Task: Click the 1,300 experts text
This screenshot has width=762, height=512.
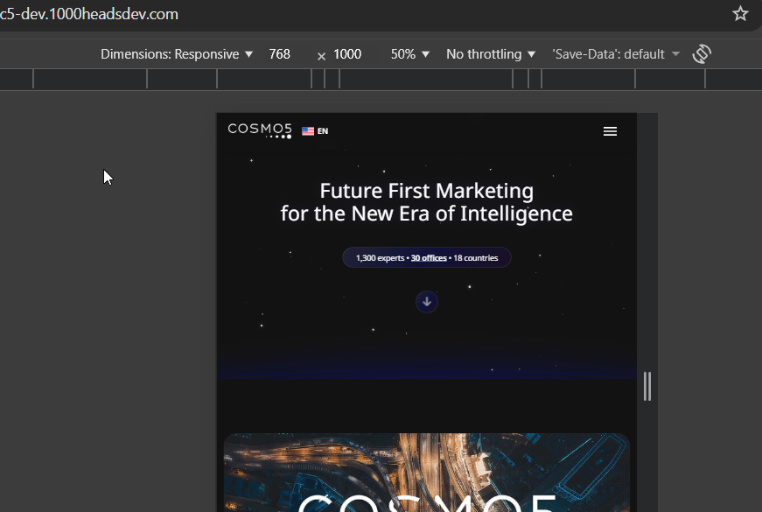Action: click(380, 257)
